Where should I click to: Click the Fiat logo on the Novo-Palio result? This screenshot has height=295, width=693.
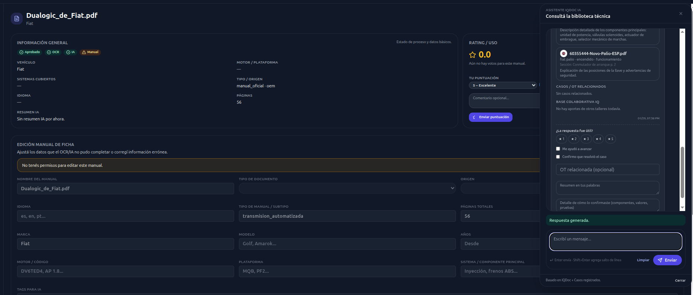[563, 54]
